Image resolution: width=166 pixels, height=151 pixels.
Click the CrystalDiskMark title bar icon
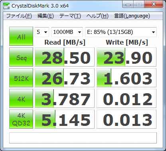click(x=6, y=6)
